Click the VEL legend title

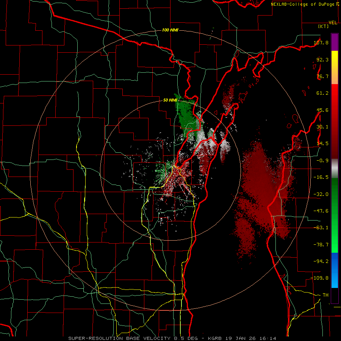pyautogui.click(x=333, y=23)
